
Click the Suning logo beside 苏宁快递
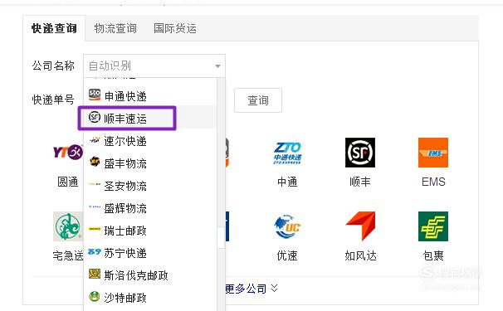[x=95, y=251]
